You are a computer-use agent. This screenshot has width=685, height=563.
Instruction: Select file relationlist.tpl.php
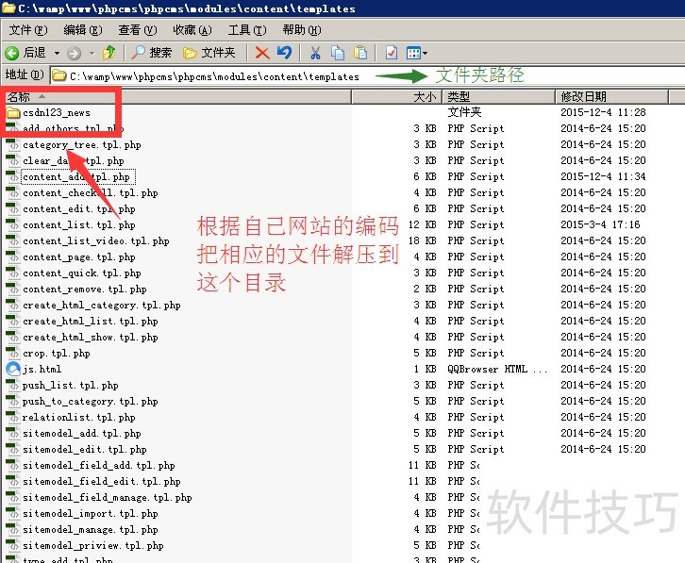coord(79,418)
